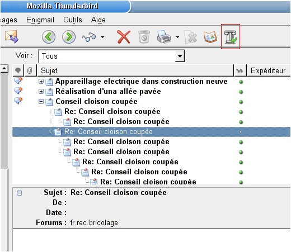Toggle read status dot of Réalisation d'una allée pavée
Screen dimensions: 291x252
(x=241, y=92)
